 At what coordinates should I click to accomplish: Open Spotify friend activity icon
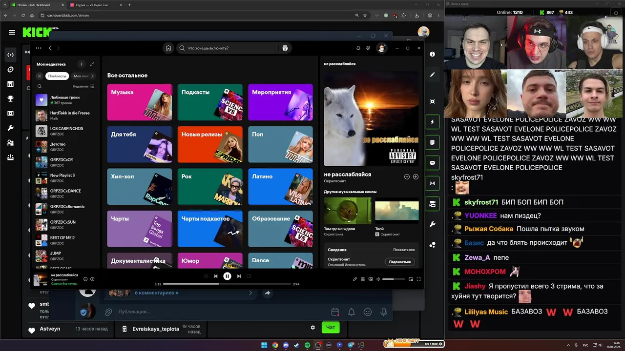pyautogui.click(x=368, y=48)
